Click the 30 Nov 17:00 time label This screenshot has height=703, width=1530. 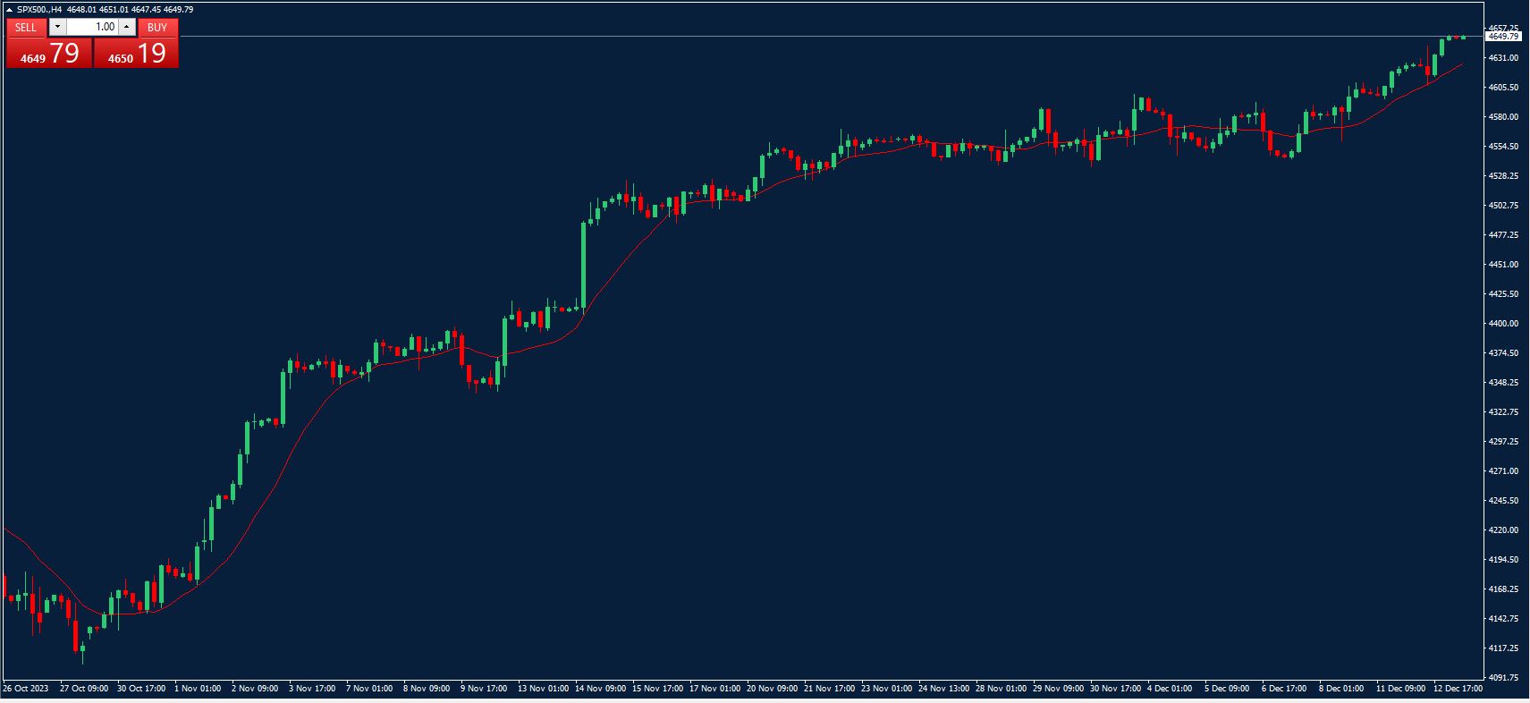pyautogui.click(x=1115, y=689)
